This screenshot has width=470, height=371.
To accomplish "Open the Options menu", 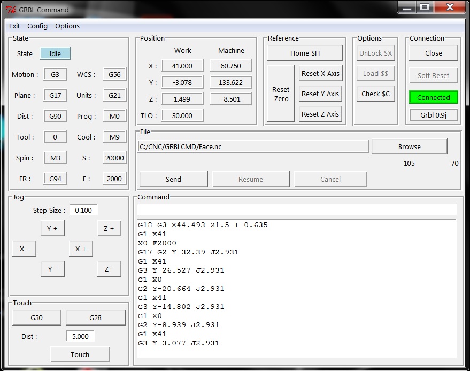I will tap(67, 26).
